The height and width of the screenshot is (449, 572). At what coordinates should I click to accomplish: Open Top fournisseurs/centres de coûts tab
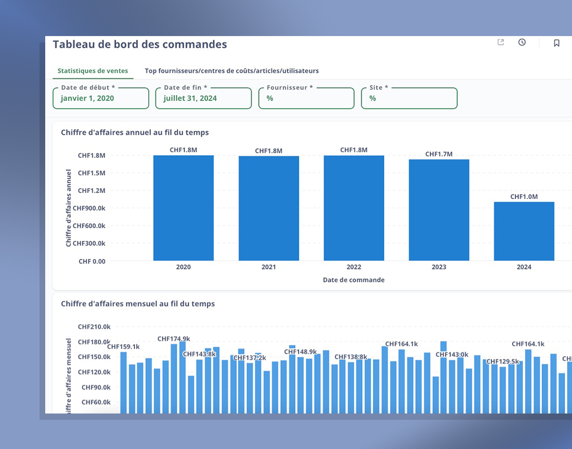pyautogui.click(x=232, y=71)
